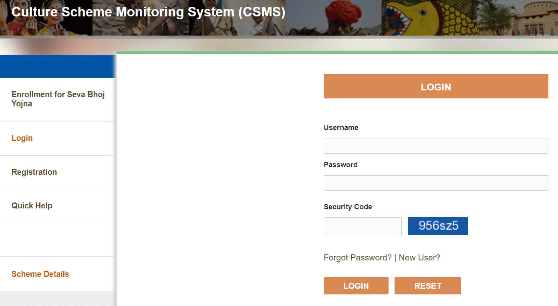Image resolution: width=558 pixels, height=306 pixels.
Task: Open the Quick Help section
Action: [x=32, y=206]
